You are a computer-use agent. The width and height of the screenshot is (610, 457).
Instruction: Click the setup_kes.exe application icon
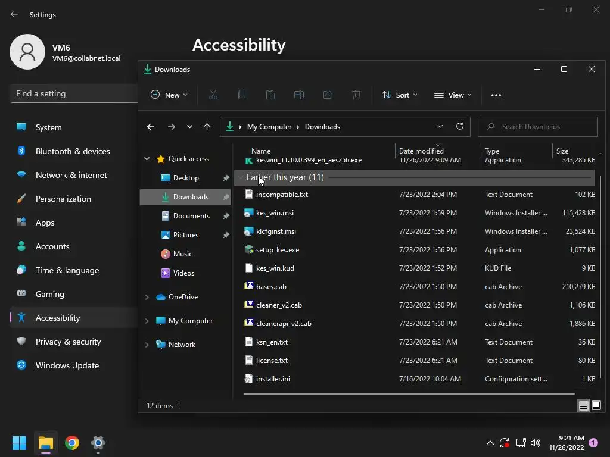pyautogui.click(x=248, y=249)
